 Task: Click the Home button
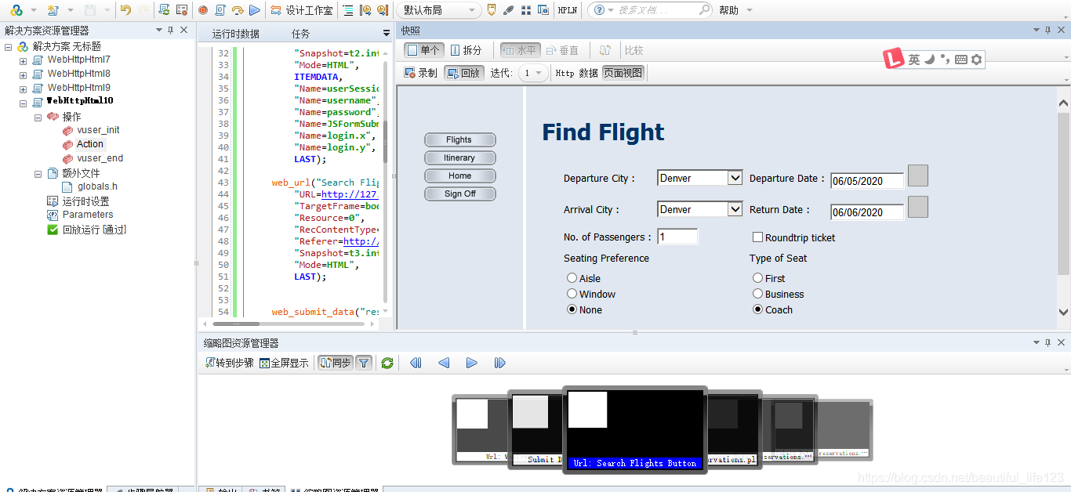pos(459,175)
